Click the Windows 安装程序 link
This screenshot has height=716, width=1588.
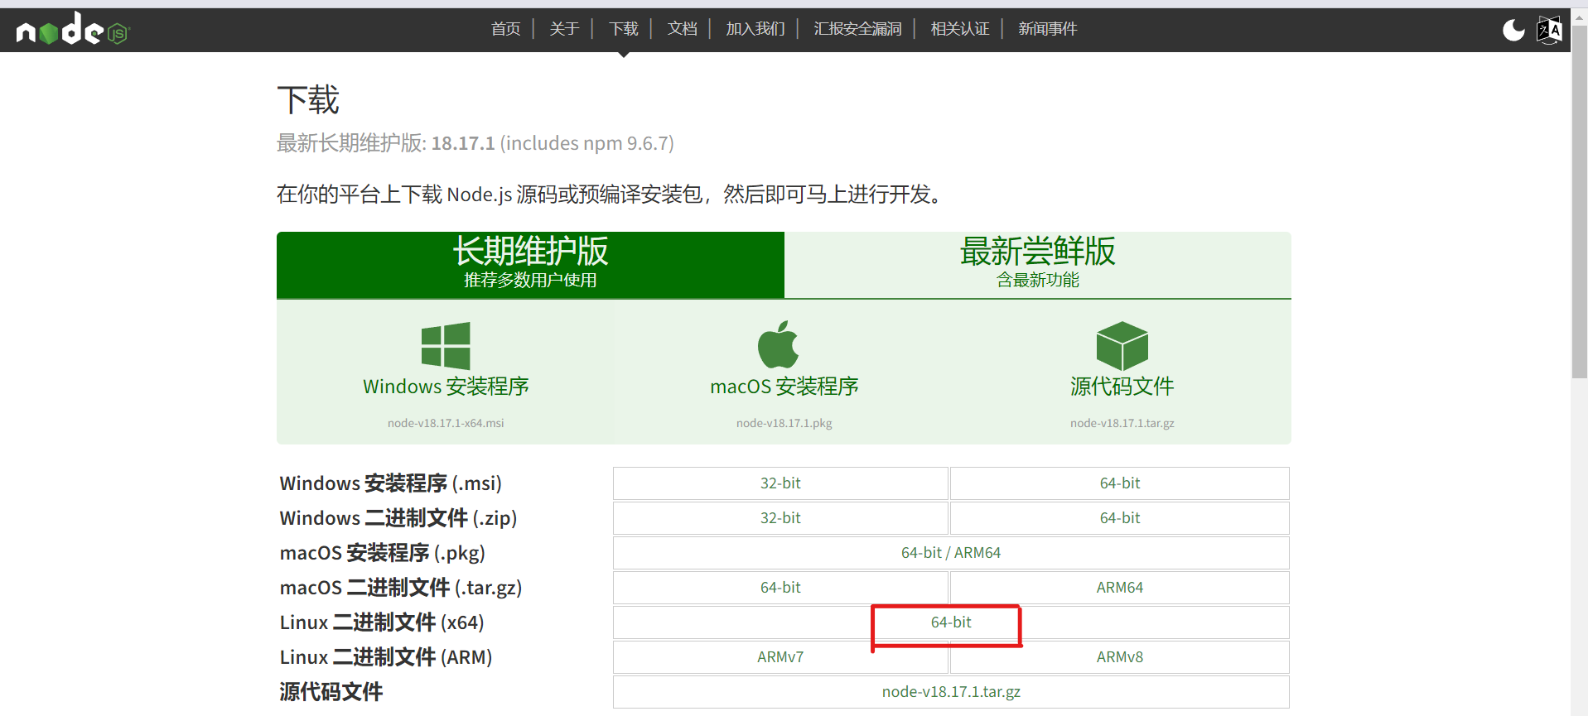[446, 387]
